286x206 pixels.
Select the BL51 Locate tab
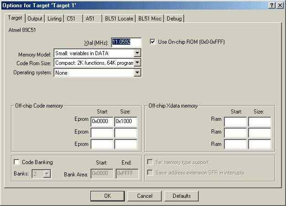[x=119, y=18]
